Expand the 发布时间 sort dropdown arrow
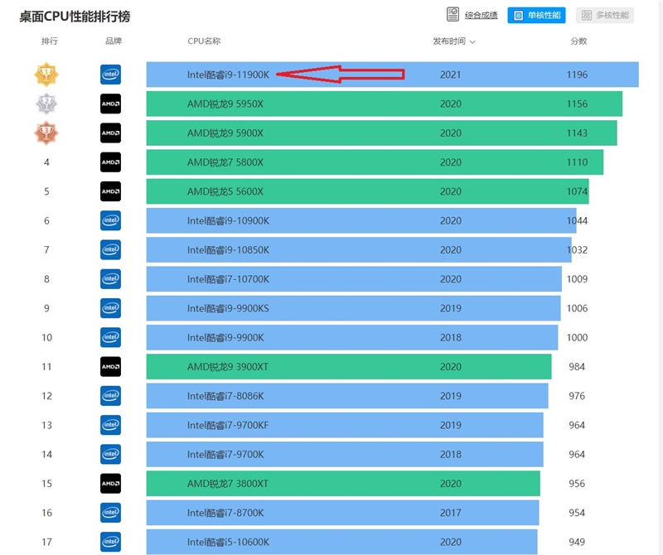 click(472, 41)
